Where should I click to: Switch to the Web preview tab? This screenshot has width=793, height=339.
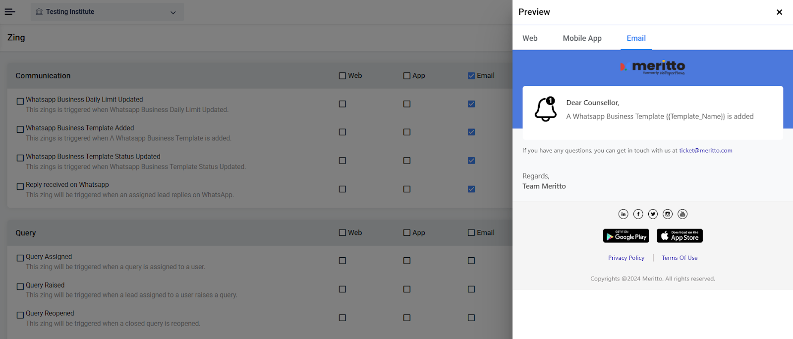tap(530, 38)
